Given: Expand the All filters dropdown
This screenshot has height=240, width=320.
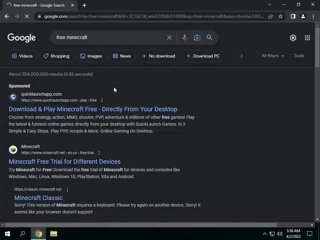Looking at the screenshot, I should [x=273, y=56].
